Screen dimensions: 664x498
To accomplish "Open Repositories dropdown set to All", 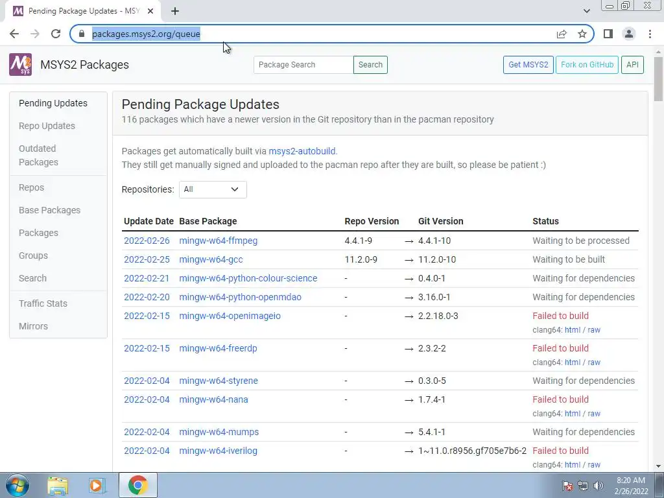I will 213,189.
